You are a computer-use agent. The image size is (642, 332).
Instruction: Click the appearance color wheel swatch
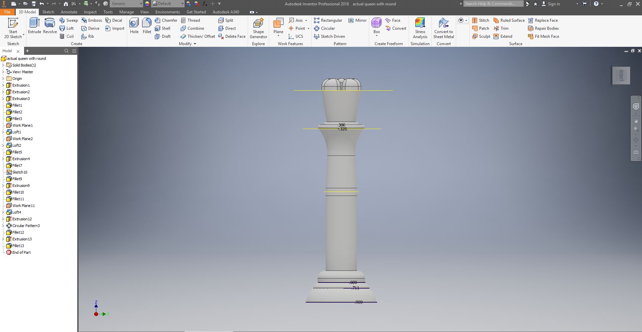pyautogui.click(x=147, y=4)
